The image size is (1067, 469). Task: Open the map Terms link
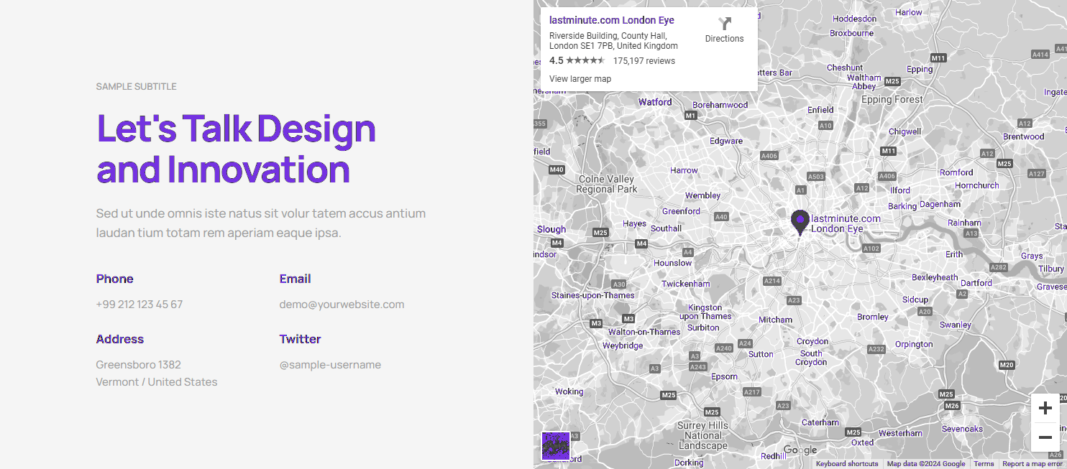coord(984,464)
